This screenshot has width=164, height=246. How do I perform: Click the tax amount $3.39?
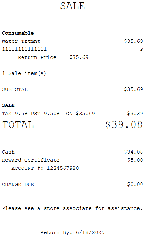coord(135,114)
